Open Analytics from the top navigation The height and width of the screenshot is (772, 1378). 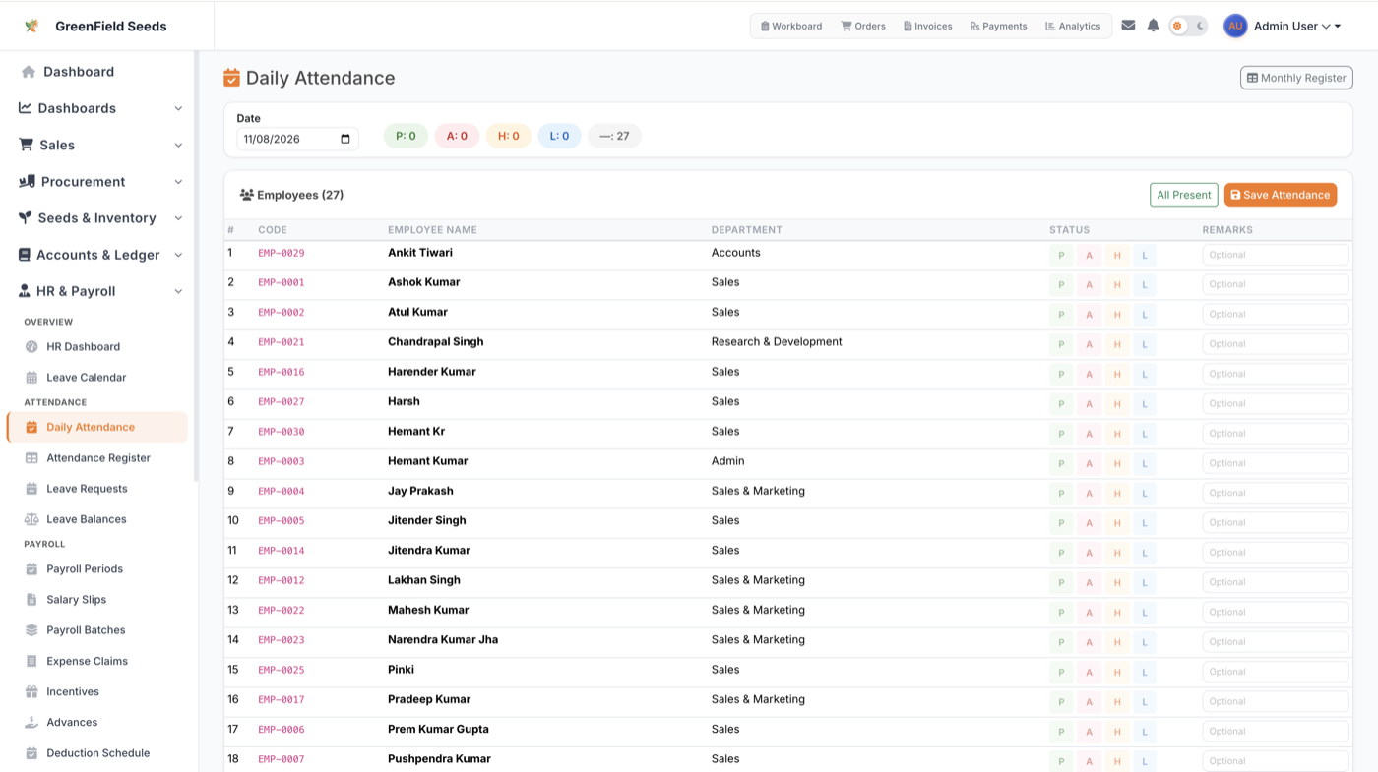click(x=1073, y=26)
